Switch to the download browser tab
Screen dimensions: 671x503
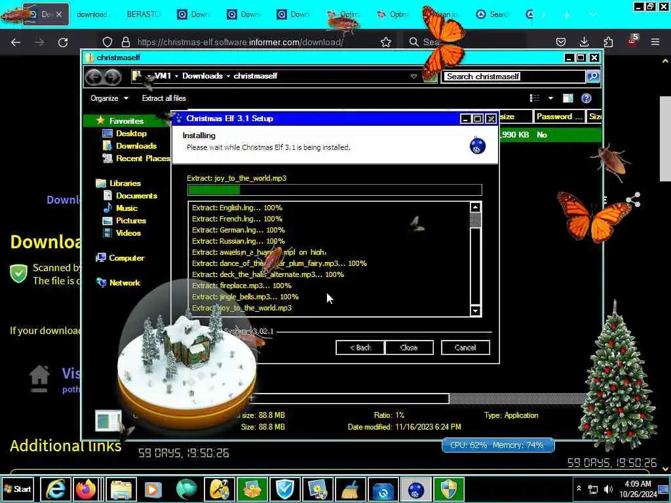(93, 14)
